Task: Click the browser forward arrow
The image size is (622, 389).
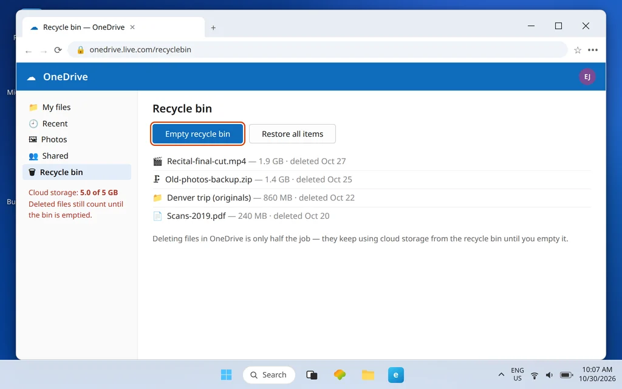Action: tap(44, 51)
